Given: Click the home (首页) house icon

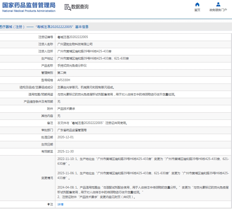Looking at the screenshot, I should 197,4.
